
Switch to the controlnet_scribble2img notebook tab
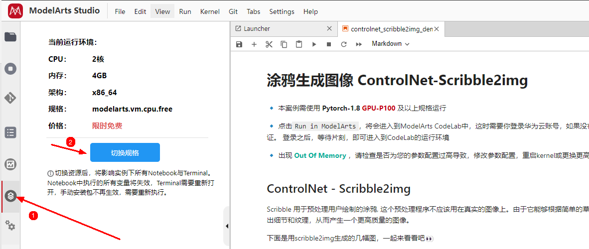[x=391, y=29]
